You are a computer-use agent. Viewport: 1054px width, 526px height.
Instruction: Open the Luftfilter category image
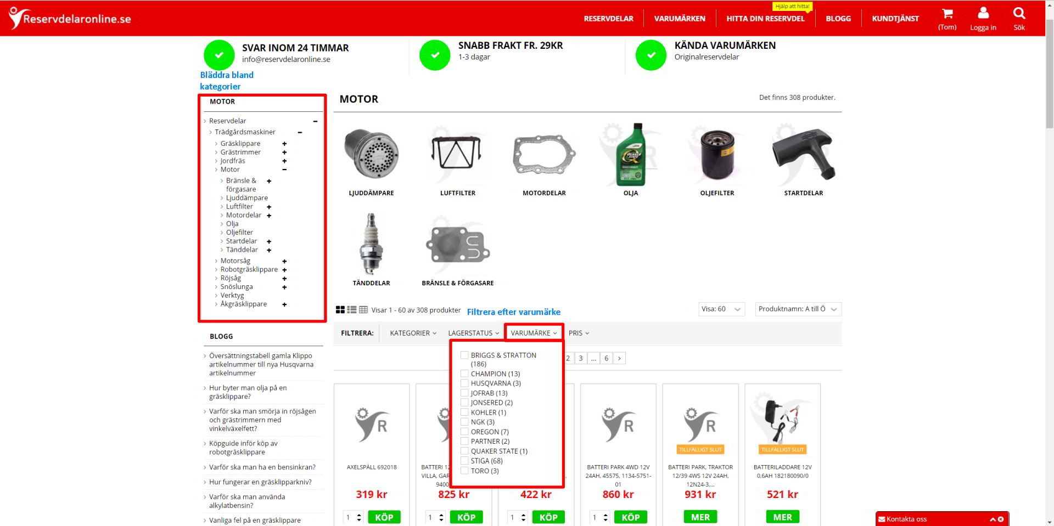point(457,155)
